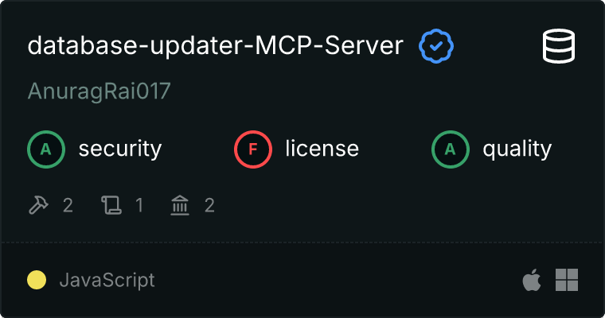This screenshot has height=318, width=605.
Task: Click the Windows platform icon
Action: point(567,280)
